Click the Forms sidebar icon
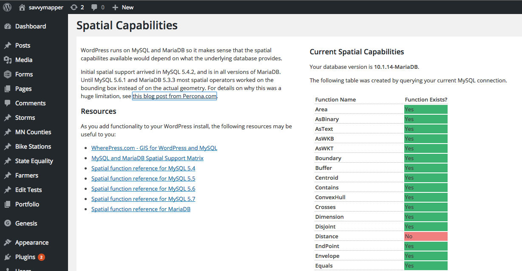The width and height of the screenshot is (522, 271). click(x=8, y=74)
